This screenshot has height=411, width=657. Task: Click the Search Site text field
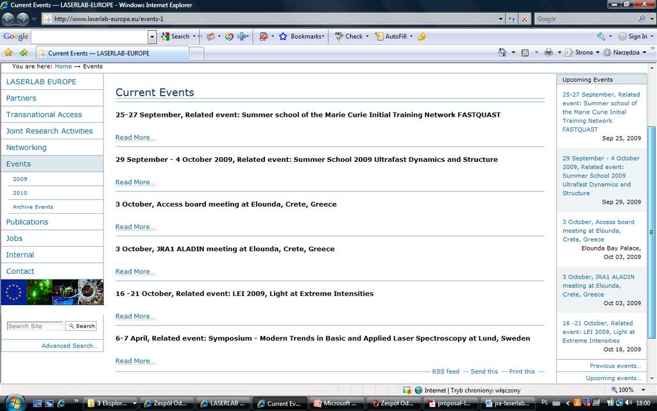click(x=35, y=326)
